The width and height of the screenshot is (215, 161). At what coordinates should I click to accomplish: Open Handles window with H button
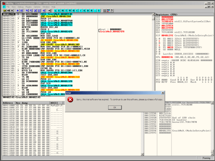74,11
